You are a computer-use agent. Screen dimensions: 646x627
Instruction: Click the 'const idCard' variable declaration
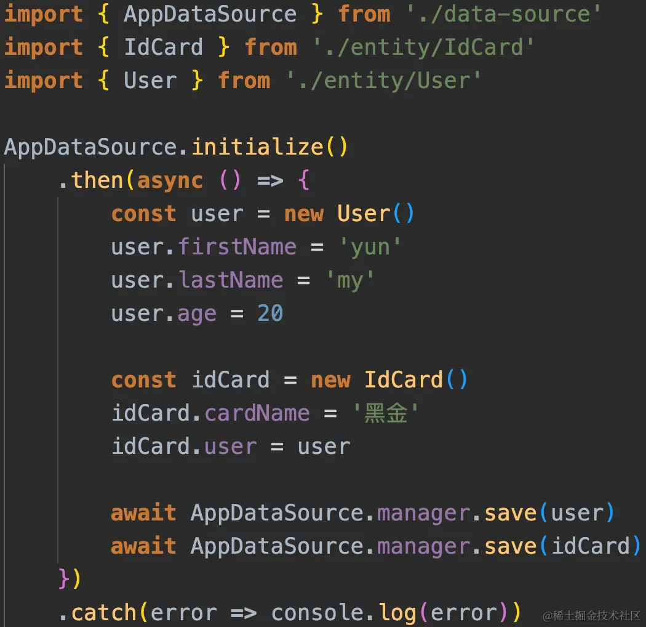pyautogui.click(x=190, y=380)
